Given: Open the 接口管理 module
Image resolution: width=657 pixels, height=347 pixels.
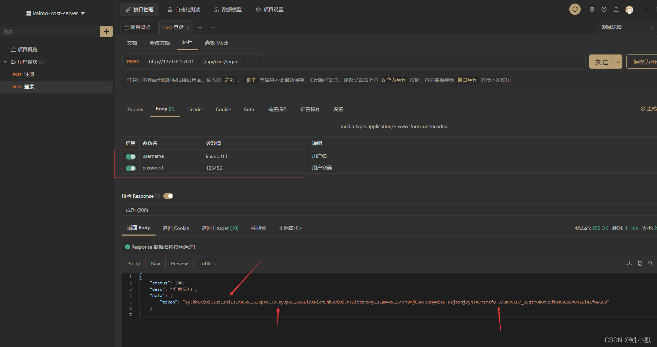Looking at the screenshot, I should pos(140,10).
